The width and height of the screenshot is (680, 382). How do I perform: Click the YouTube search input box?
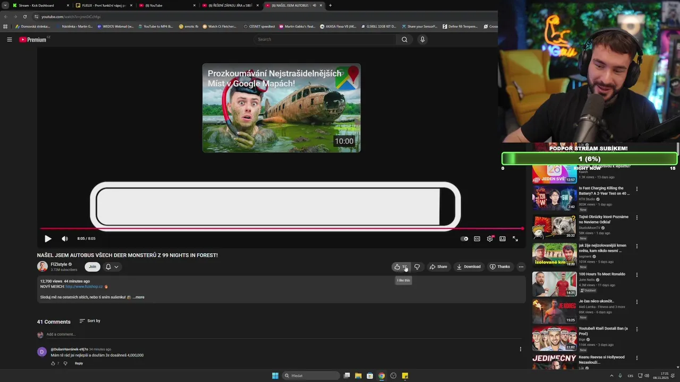tap(324, 39)
